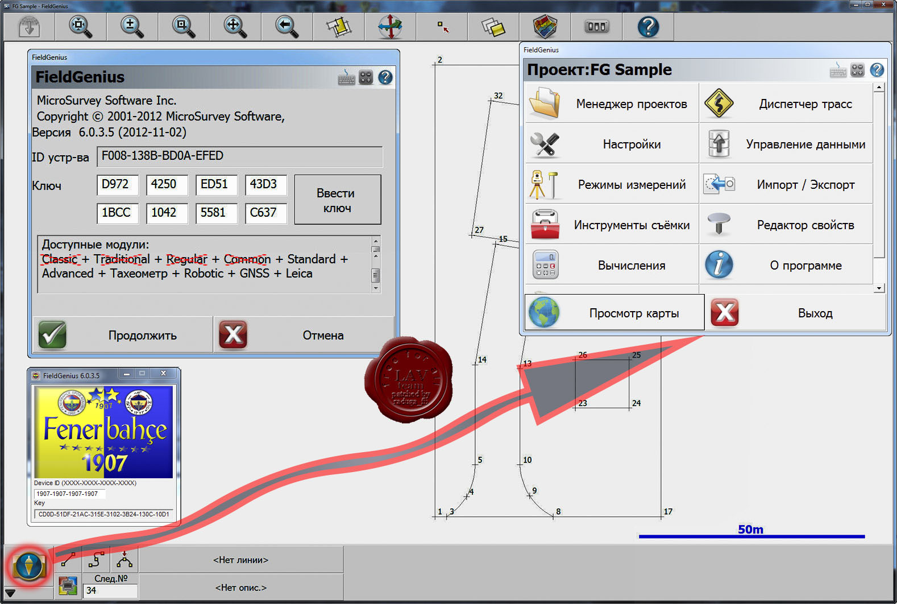Select Режимы измерений
897x604 pixels.
point(612,184)
